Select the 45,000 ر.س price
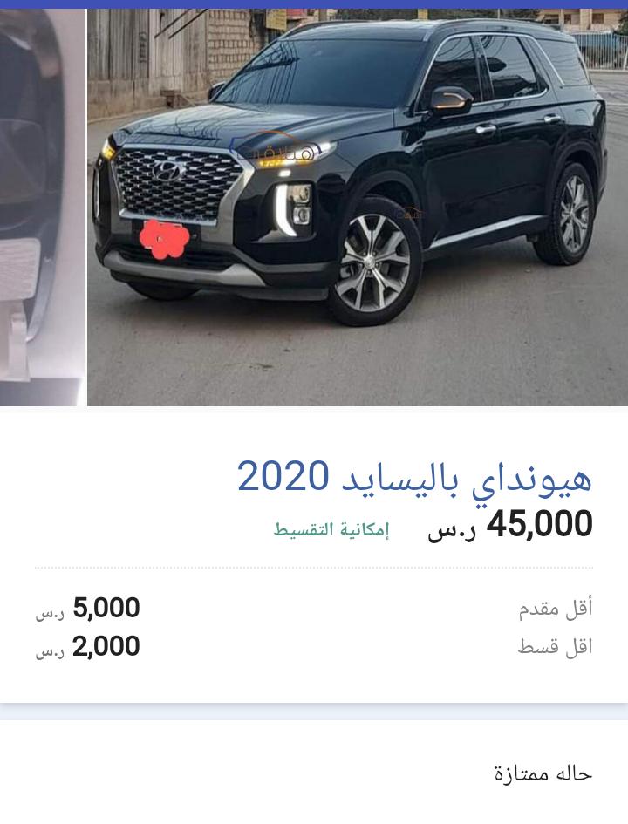Image resolution: width=628 pixels, height=824 pixels. [x=510, y=524]
